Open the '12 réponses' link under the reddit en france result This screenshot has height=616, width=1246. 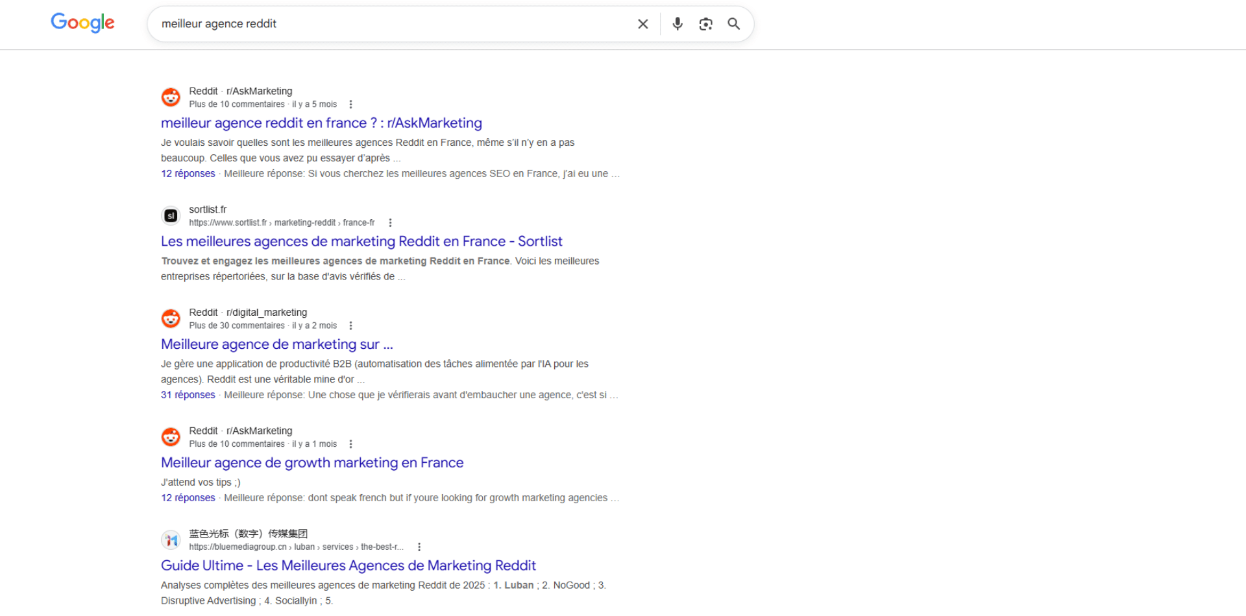pyautogui.click(x=188, y=174)
